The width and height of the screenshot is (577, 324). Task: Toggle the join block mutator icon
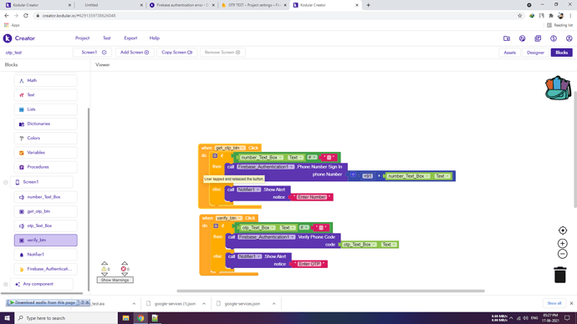tap(353, 175)
